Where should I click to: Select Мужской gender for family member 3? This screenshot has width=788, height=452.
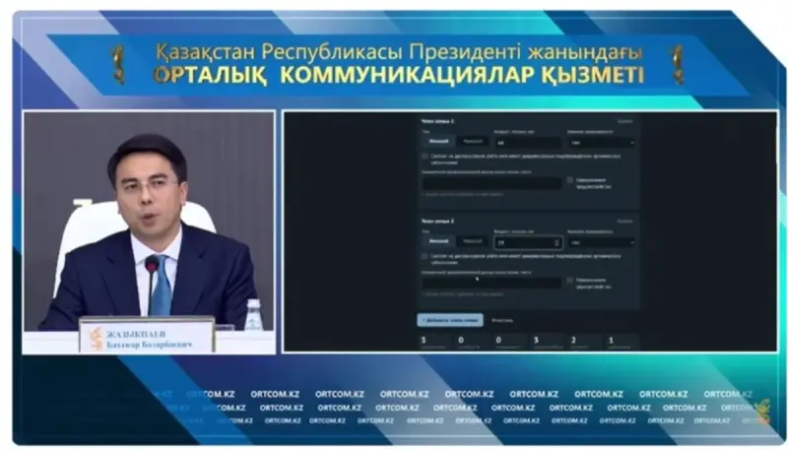click(473, 241)
